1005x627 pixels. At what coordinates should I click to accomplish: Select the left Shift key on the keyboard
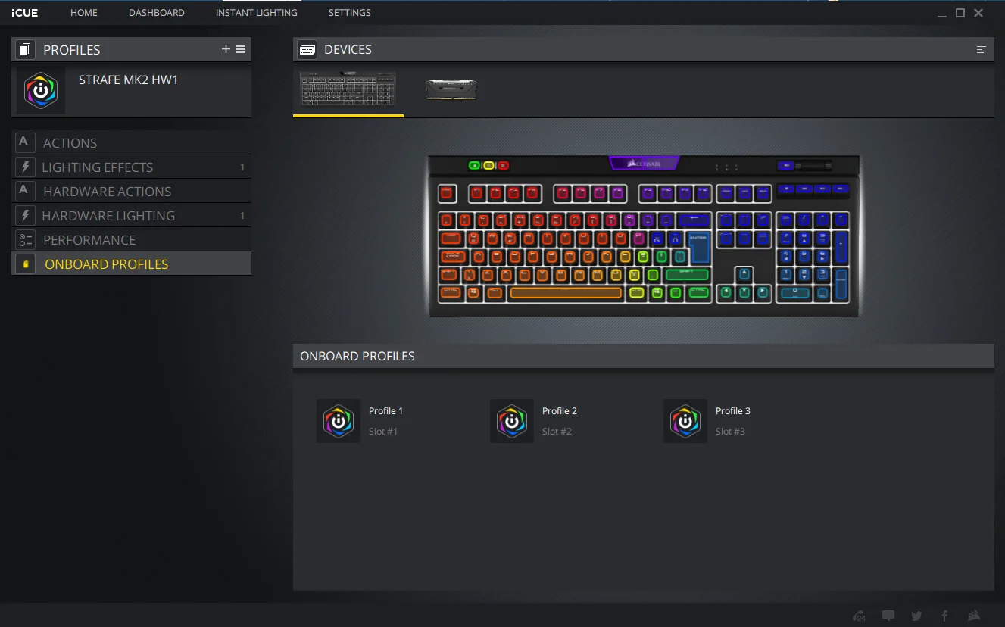pyautogui.click(x=450, y=275)
